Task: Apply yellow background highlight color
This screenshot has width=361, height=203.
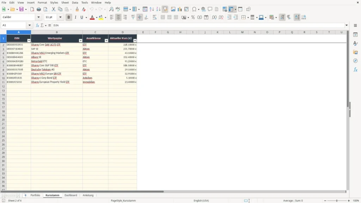Action: (x=101, y=17)
